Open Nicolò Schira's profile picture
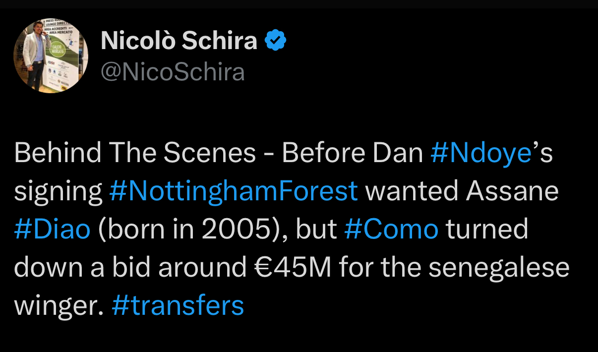Screen dimensions: 598x352 tap(51, 56)
